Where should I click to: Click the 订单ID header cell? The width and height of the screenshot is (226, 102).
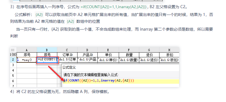point(67,55)
